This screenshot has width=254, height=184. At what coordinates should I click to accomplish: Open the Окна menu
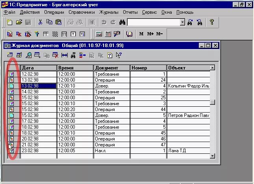[167, 12]
